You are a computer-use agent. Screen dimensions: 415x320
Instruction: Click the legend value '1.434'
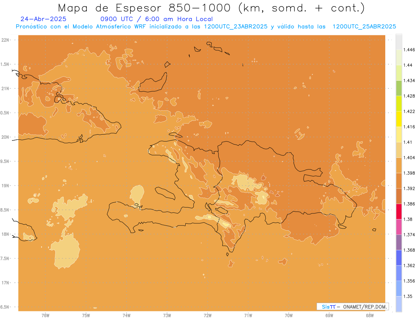coord(409,80)
